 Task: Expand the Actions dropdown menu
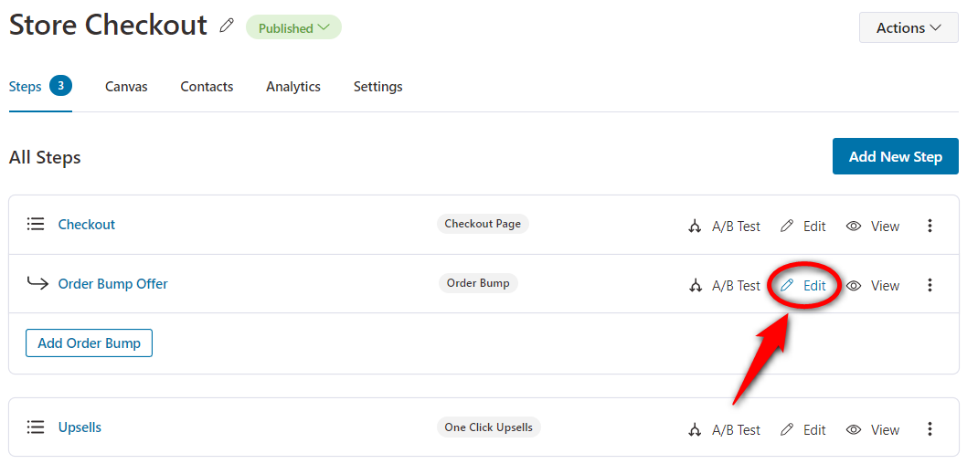(x=909, y=27)
